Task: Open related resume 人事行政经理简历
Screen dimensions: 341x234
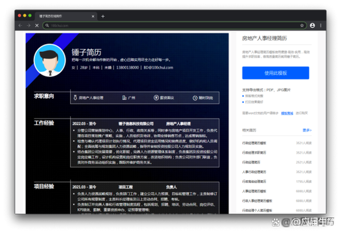Action: (254, 172)
